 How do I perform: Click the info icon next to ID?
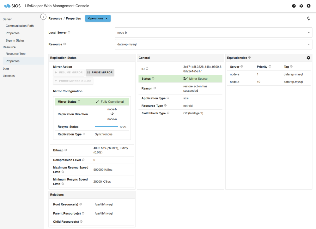click(147, 69)
